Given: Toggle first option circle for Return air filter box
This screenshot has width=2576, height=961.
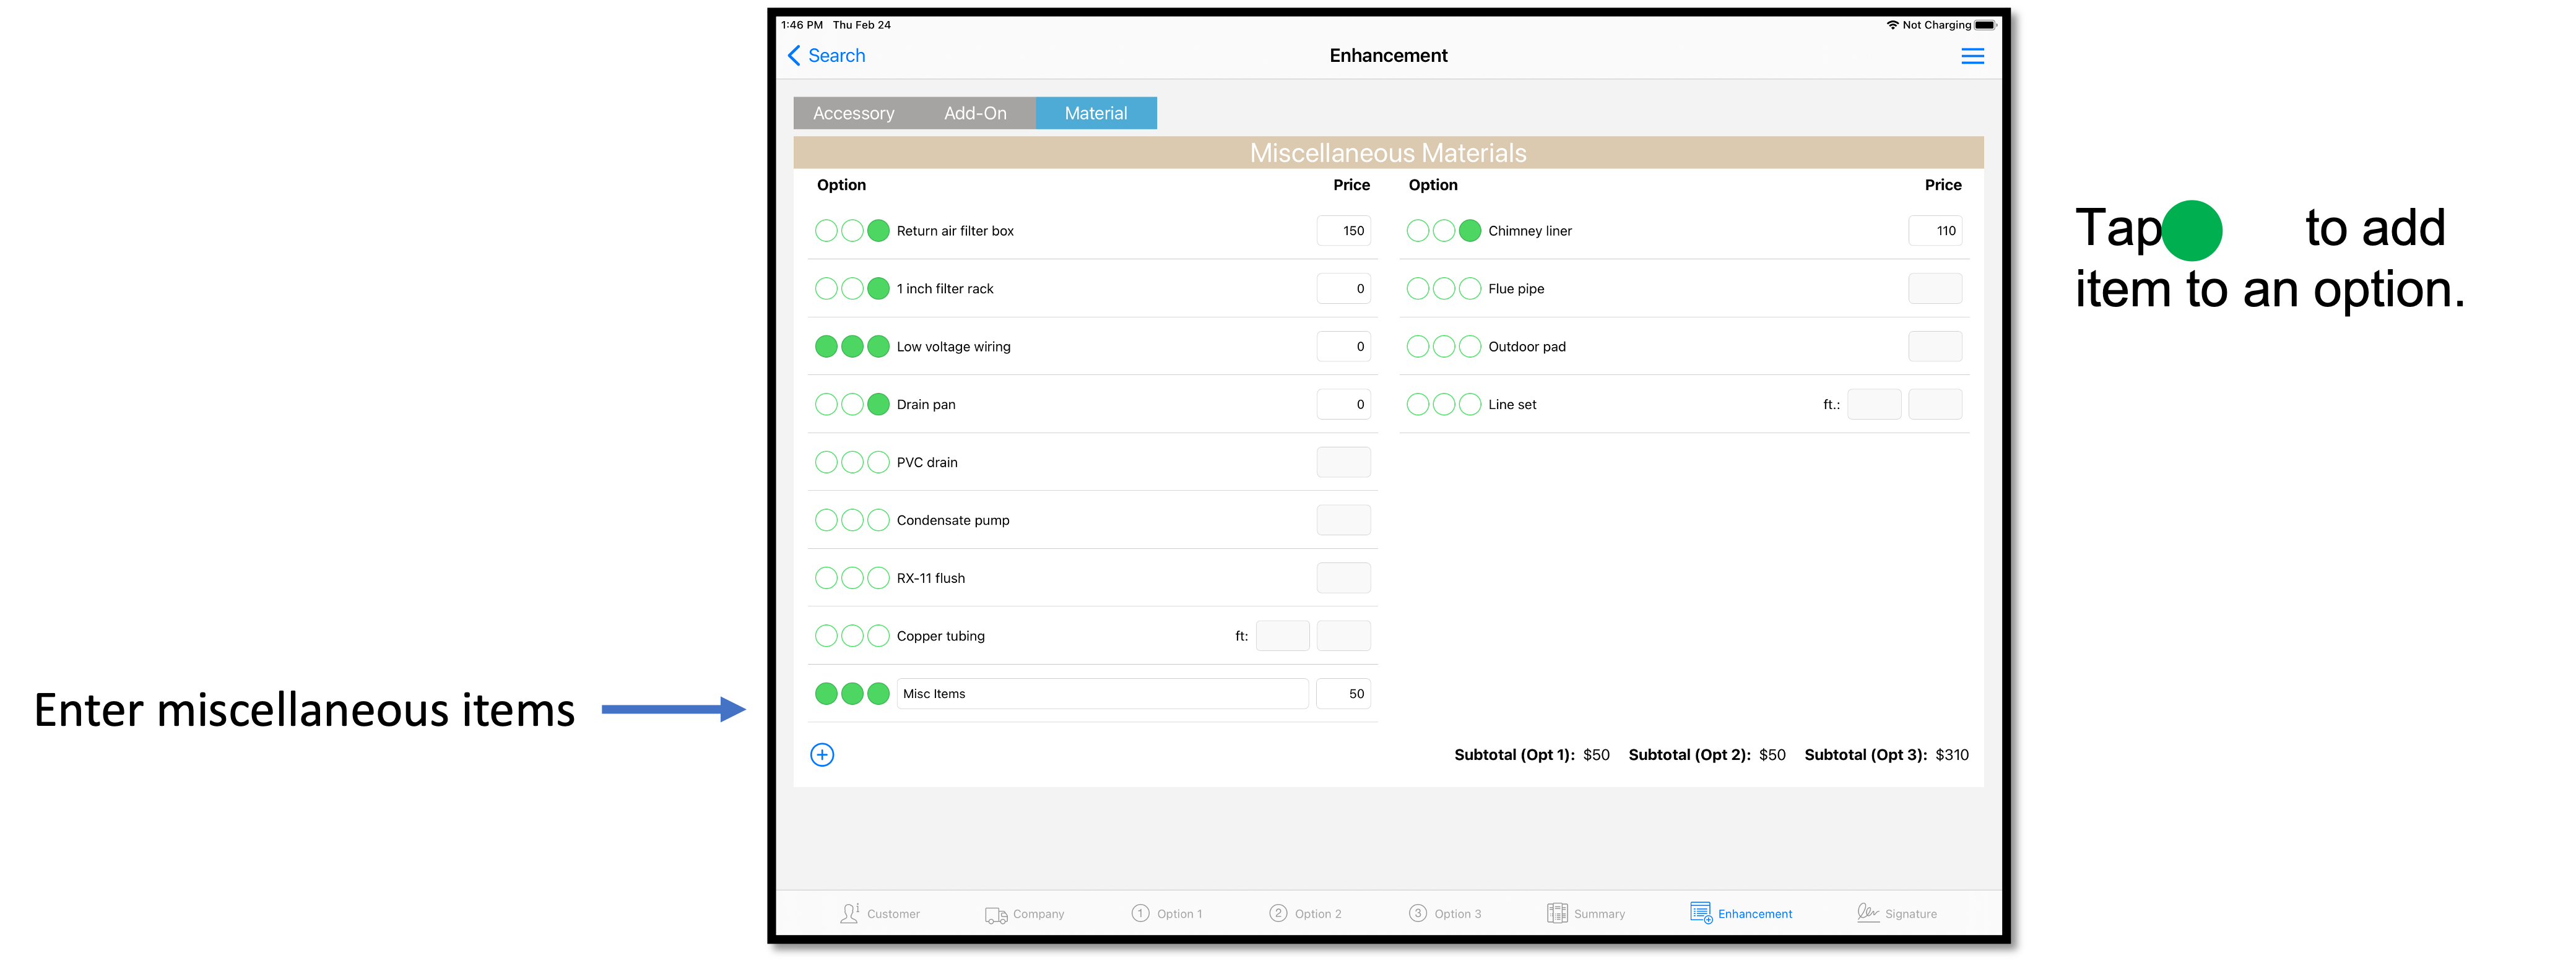Looking at the screenshot, I should 826,231.
